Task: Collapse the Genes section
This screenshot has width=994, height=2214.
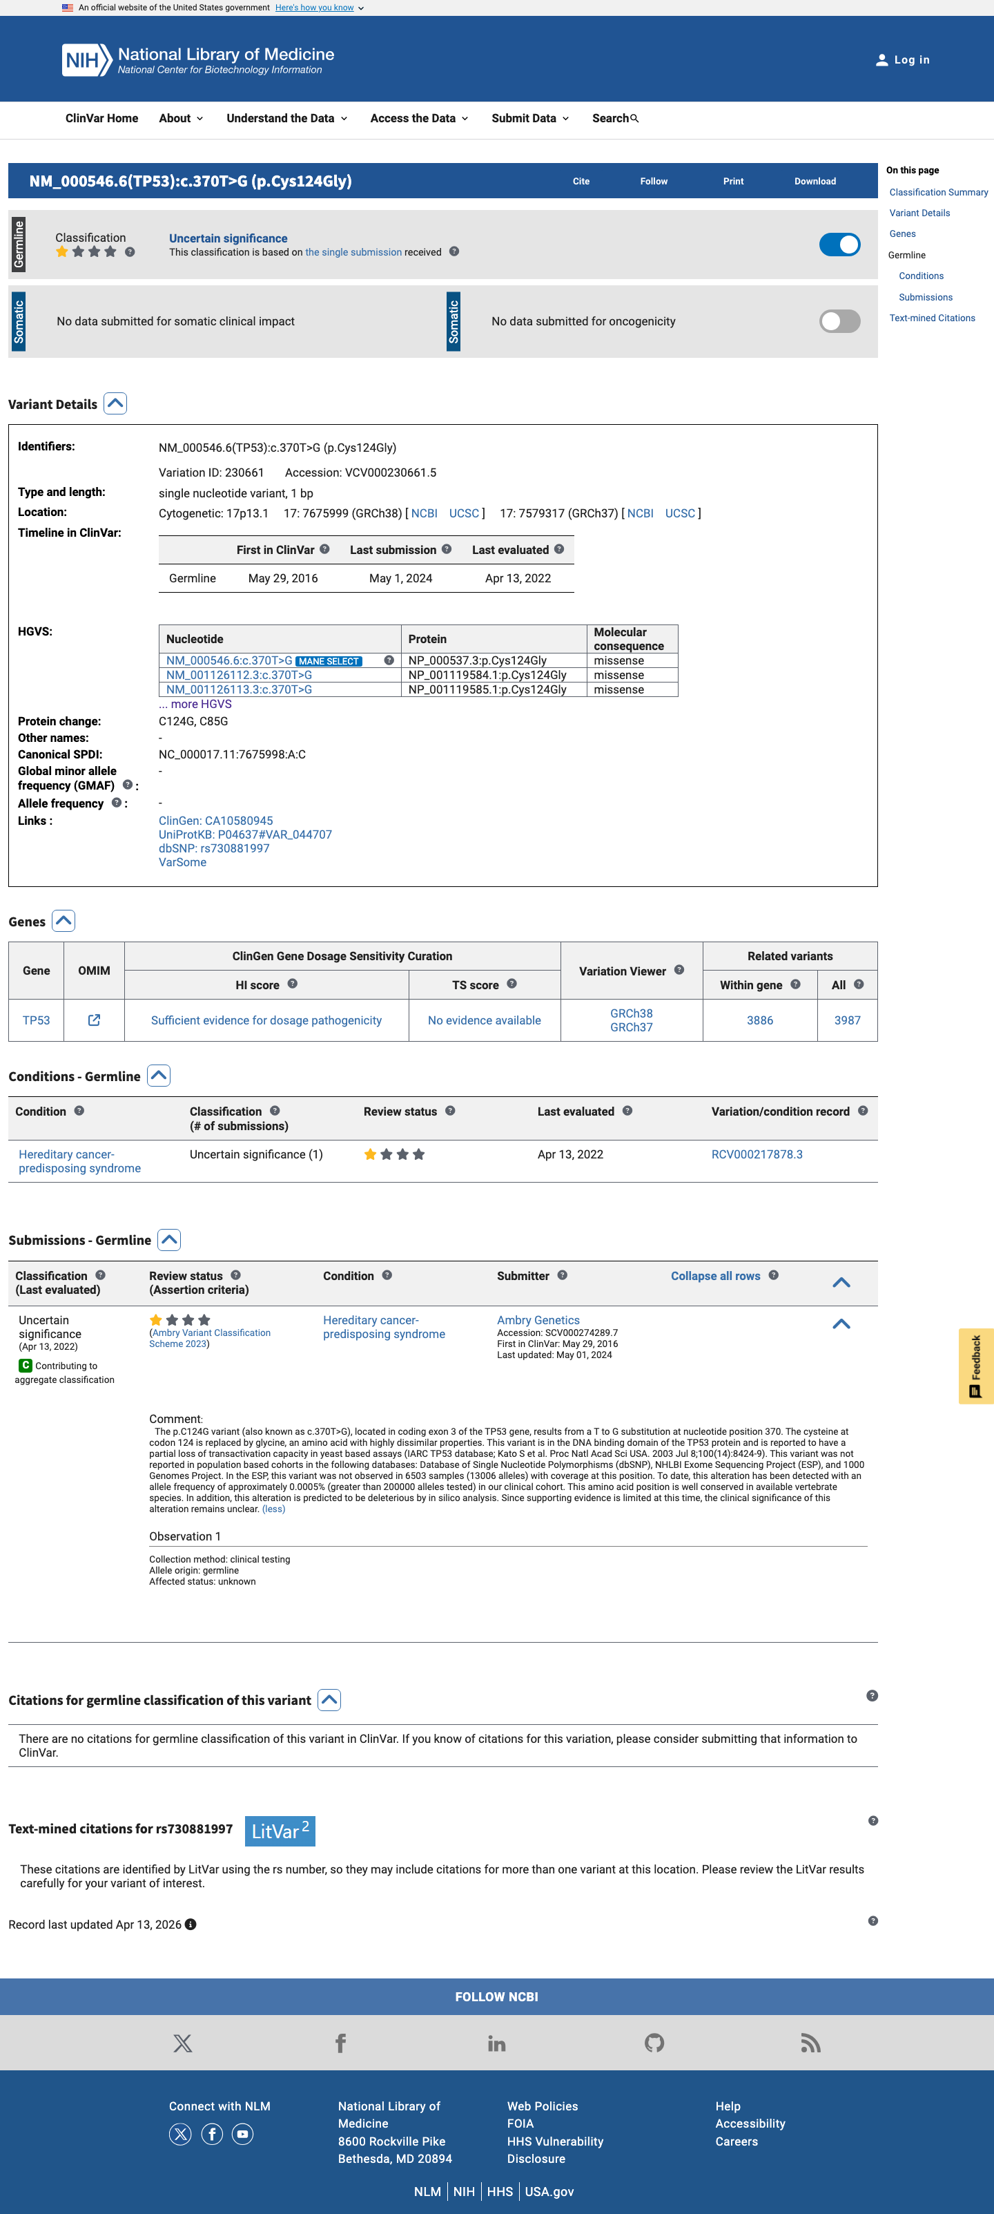Action: (x=64, y=922)
